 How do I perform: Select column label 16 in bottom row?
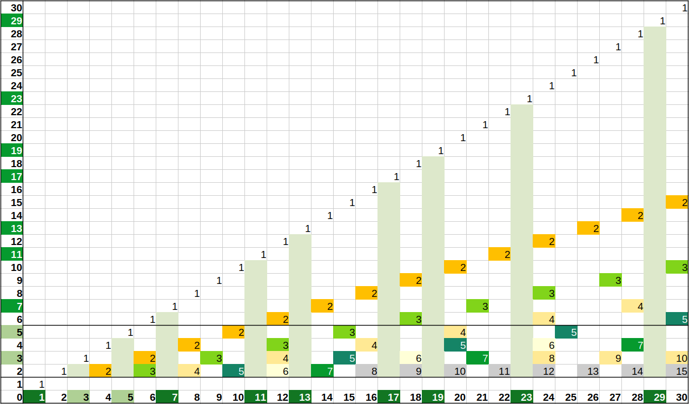[x=367, y=397]
